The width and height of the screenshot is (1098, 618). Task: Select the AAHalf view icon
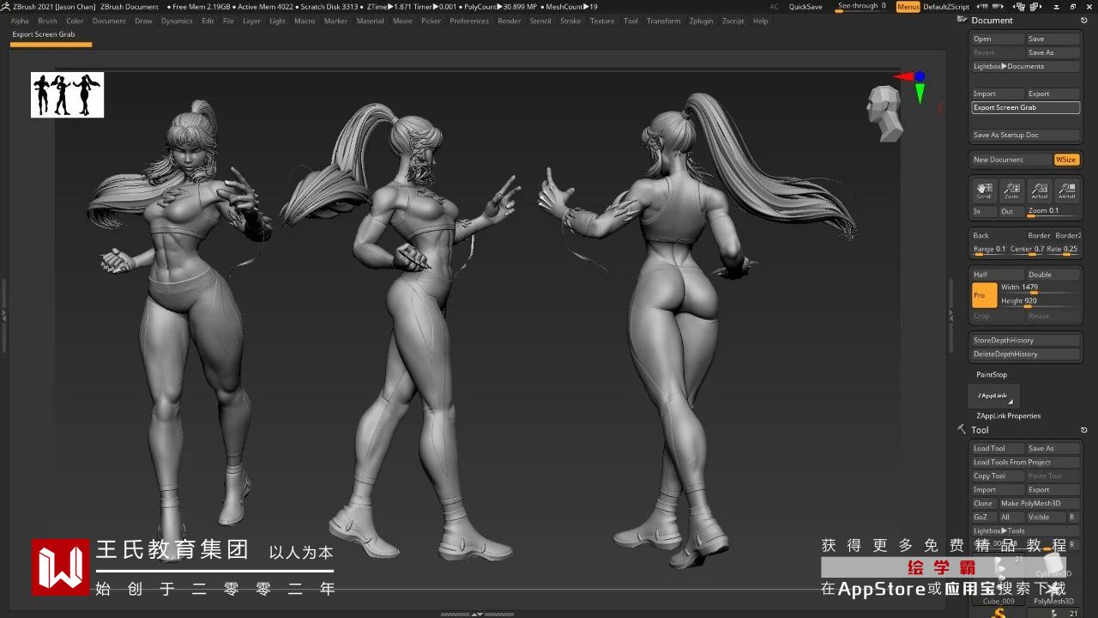1067,190
